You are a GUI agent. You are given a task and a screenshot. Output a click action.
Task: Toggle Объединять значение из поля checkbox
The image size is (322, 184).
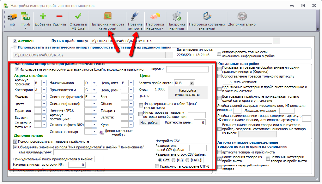tap(15, 147)
